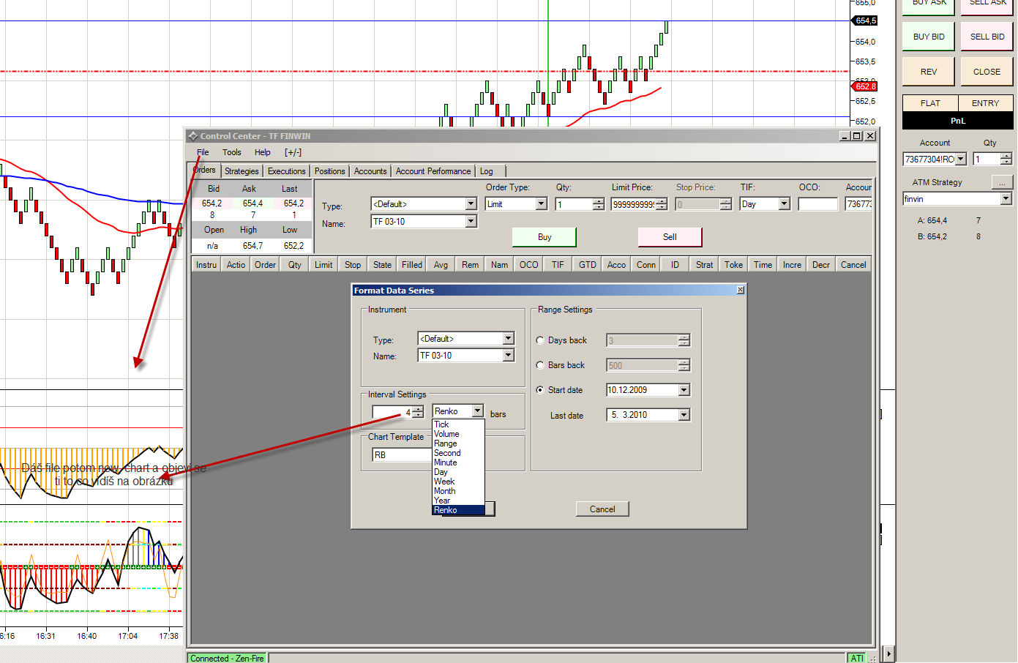Click the SELL BID button

click(x=987, y=37)
